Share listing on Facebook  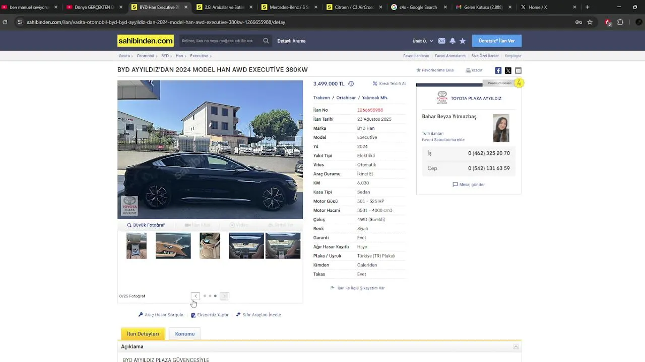pyautogui.click(x=498, y=70)
